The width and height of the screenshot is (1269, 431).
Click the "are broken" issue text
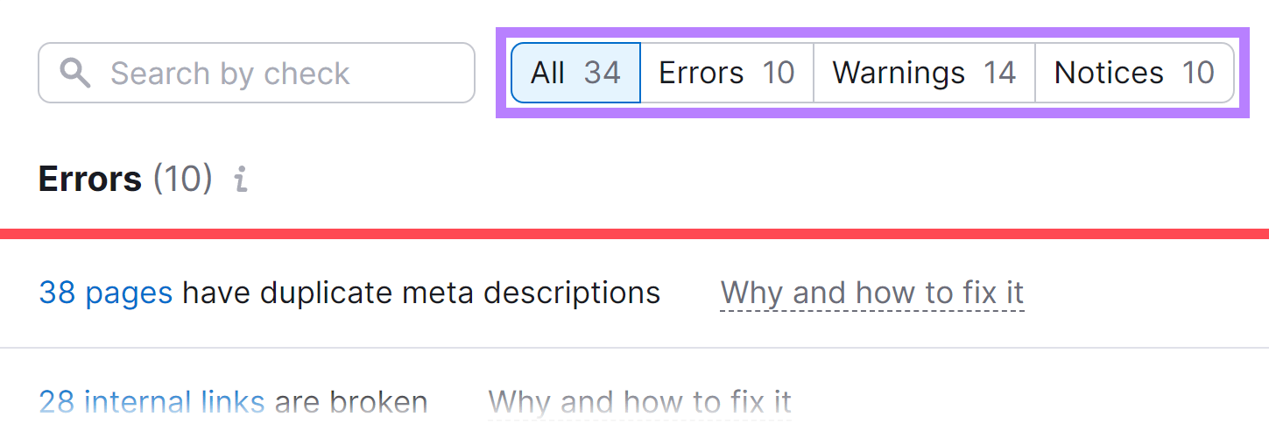pos(350,403)
